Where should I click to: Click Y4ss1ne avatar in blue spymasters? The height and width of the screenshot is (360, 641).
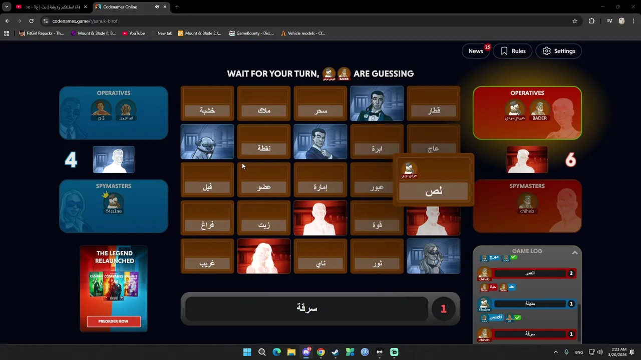coord(114,203)
